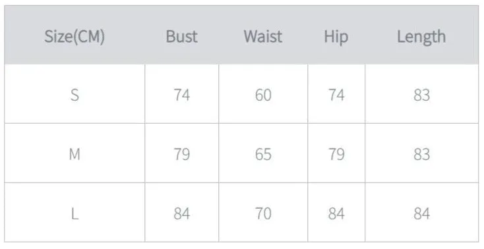
Task: Select the Hip column header
Action: [x=336, y=38]
